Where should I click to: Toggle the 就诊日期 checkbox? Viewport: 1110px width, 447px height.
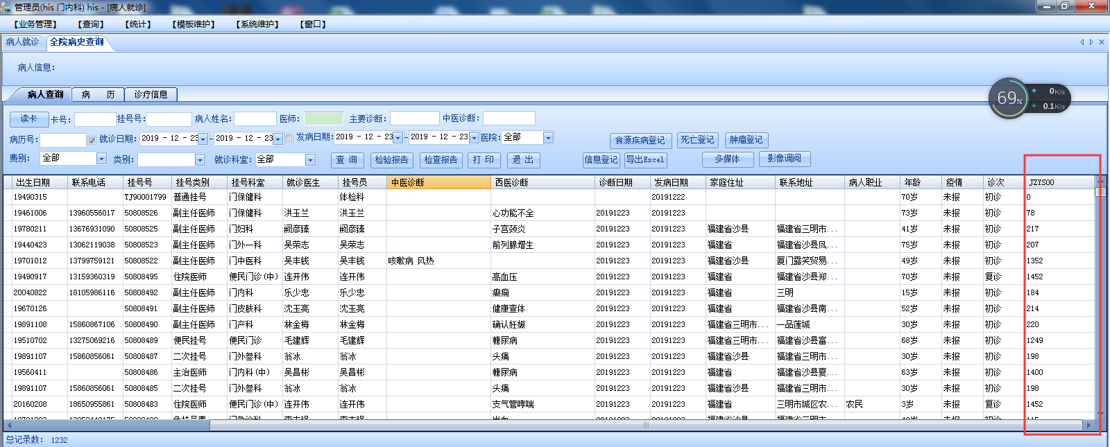click(92, 140)
